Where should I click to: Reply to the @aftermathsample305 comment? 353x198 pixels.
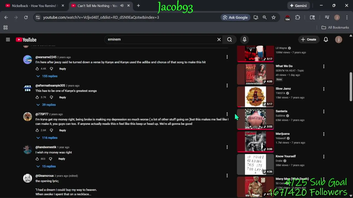pyautogui.click(x=63, y=97)
